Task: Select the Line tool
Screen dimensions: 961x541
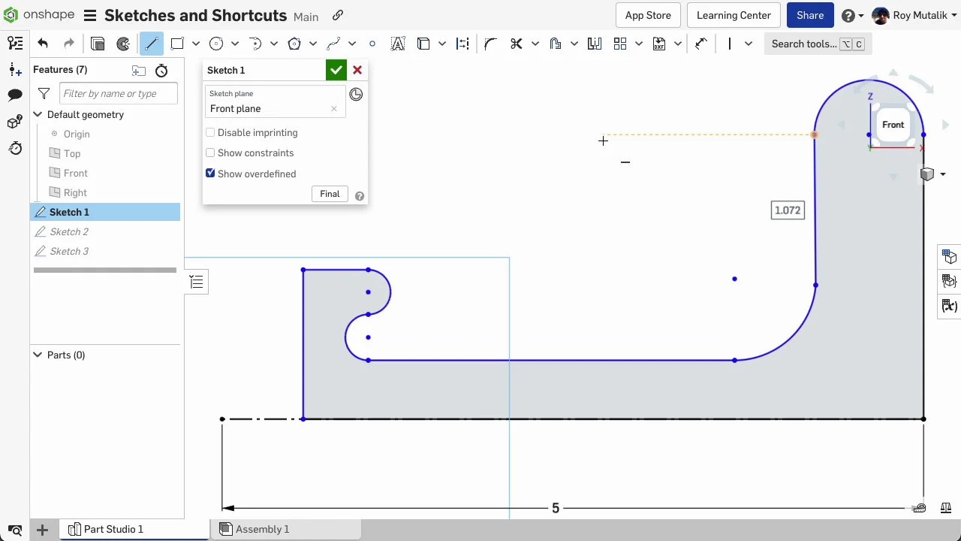Action: [x=151, y=44]
